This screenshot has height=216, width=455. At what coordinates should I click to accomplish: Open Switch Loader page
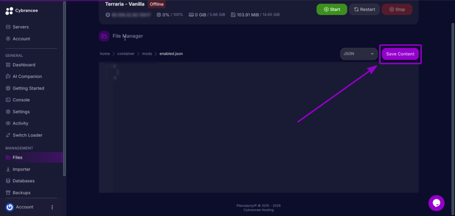28,135
